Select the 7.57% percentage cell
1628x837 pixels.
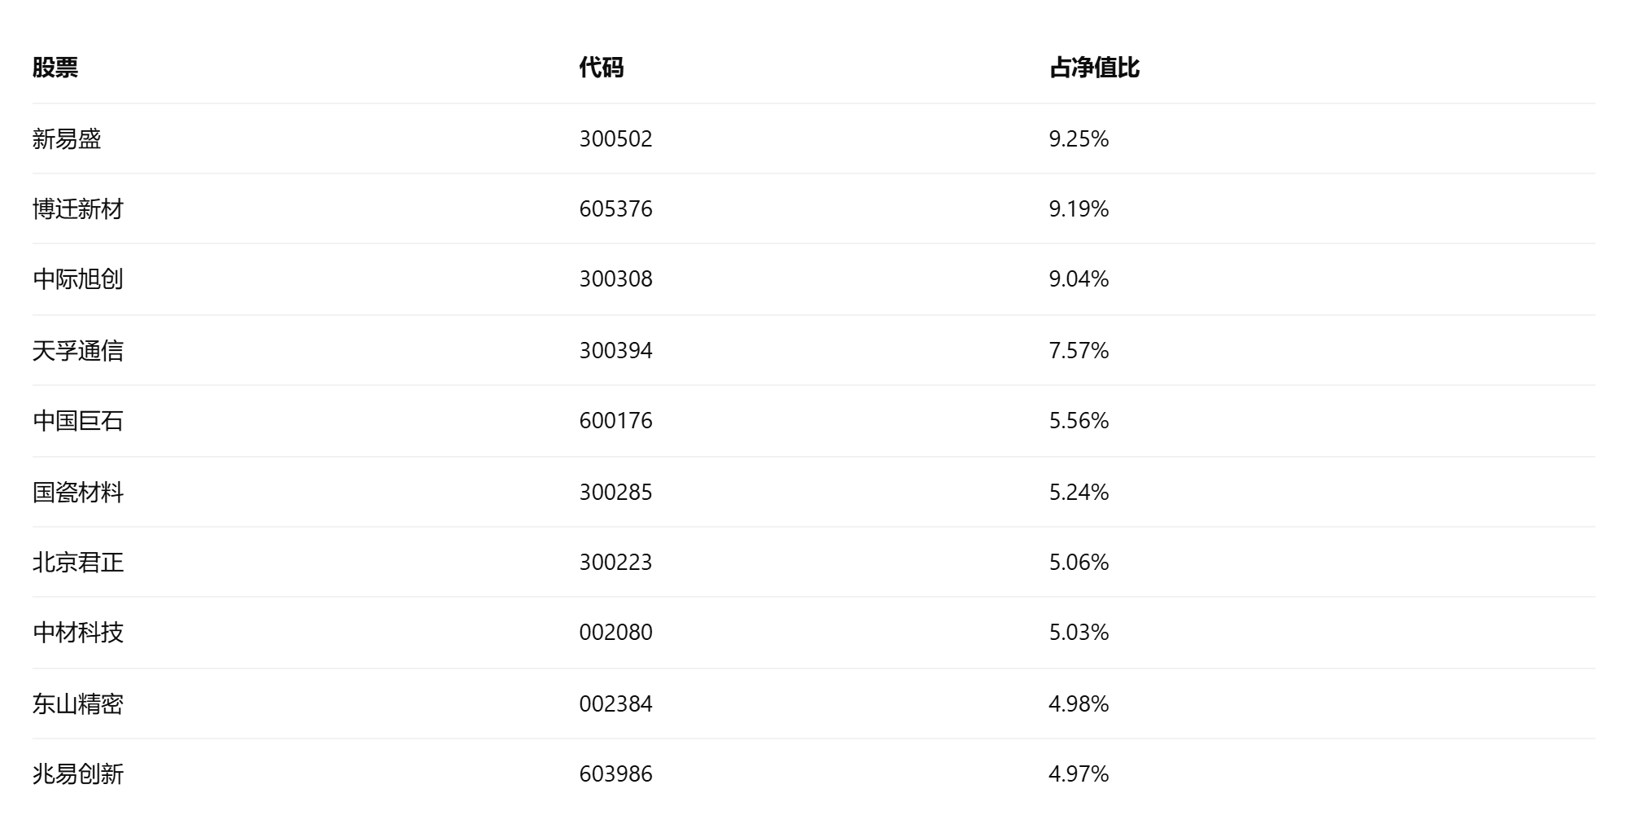point(1079,351)
